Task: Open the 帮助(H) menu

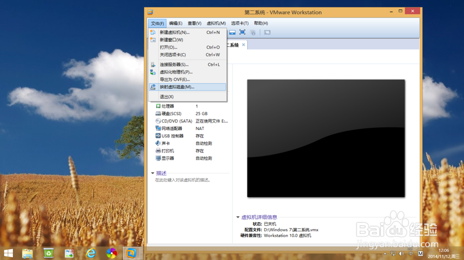Action: tap(261, 23)
